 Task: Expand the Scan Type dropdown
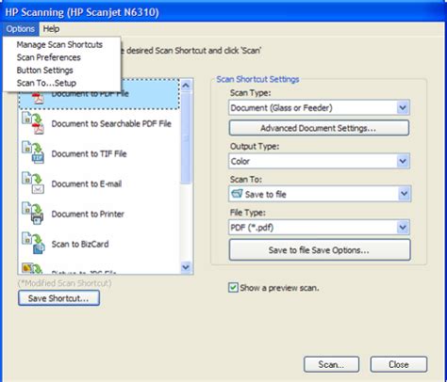(403, 108)
